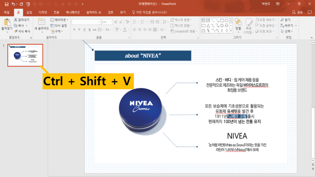Open the 파일 menu tab

click(x=7, y=12)
